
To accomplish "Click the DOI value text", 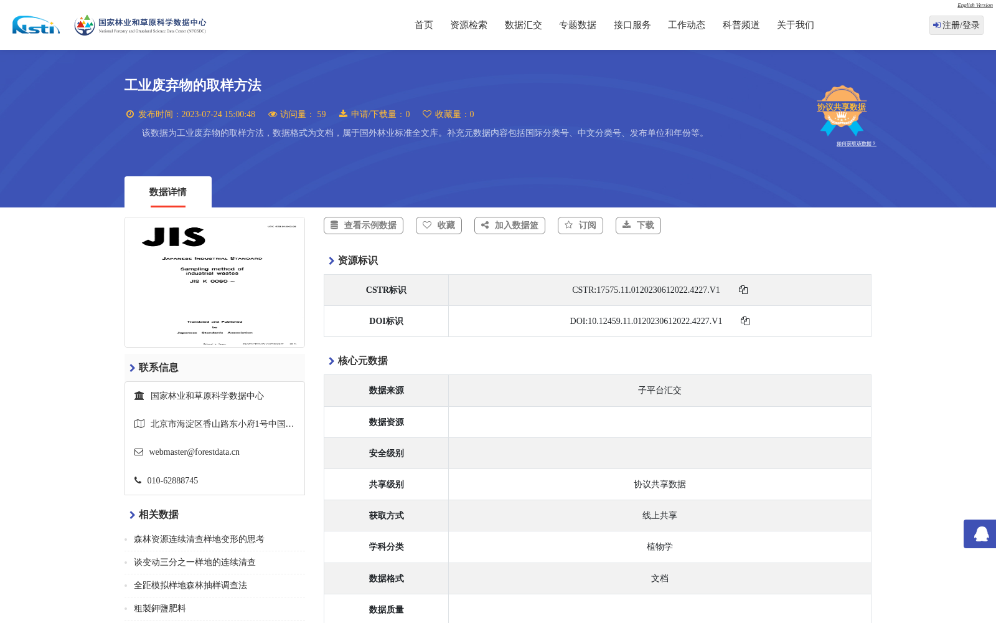I will coord(646,321).
